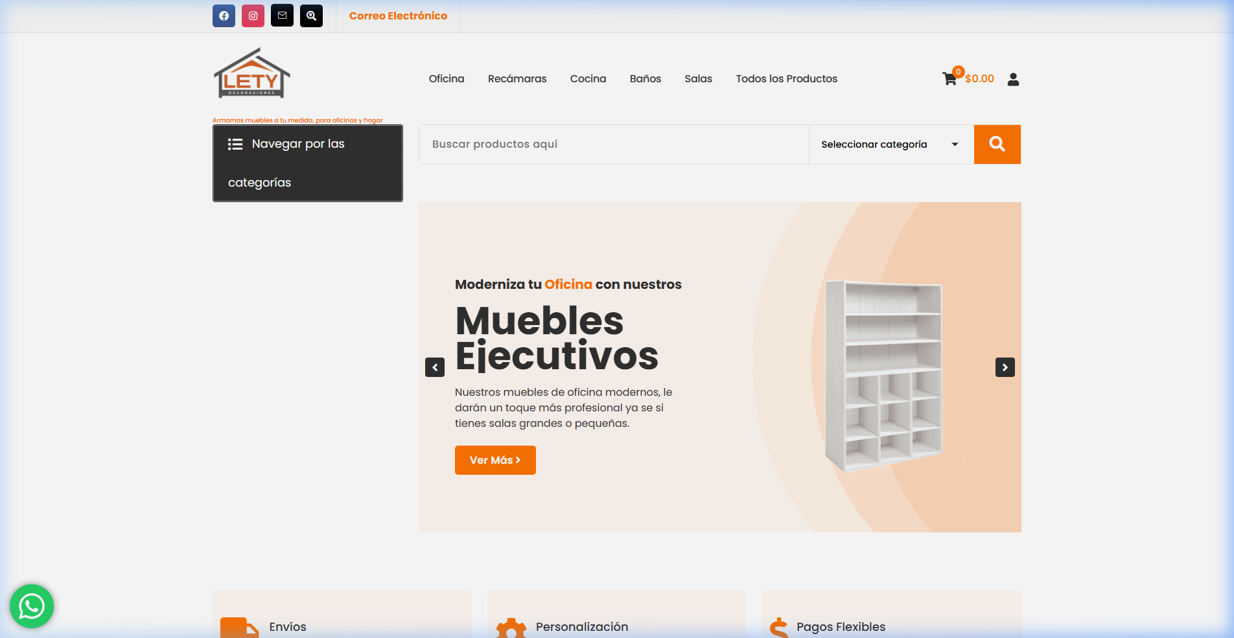Click the Personalización feature title

pyautogui.click(x=582, y=626)
